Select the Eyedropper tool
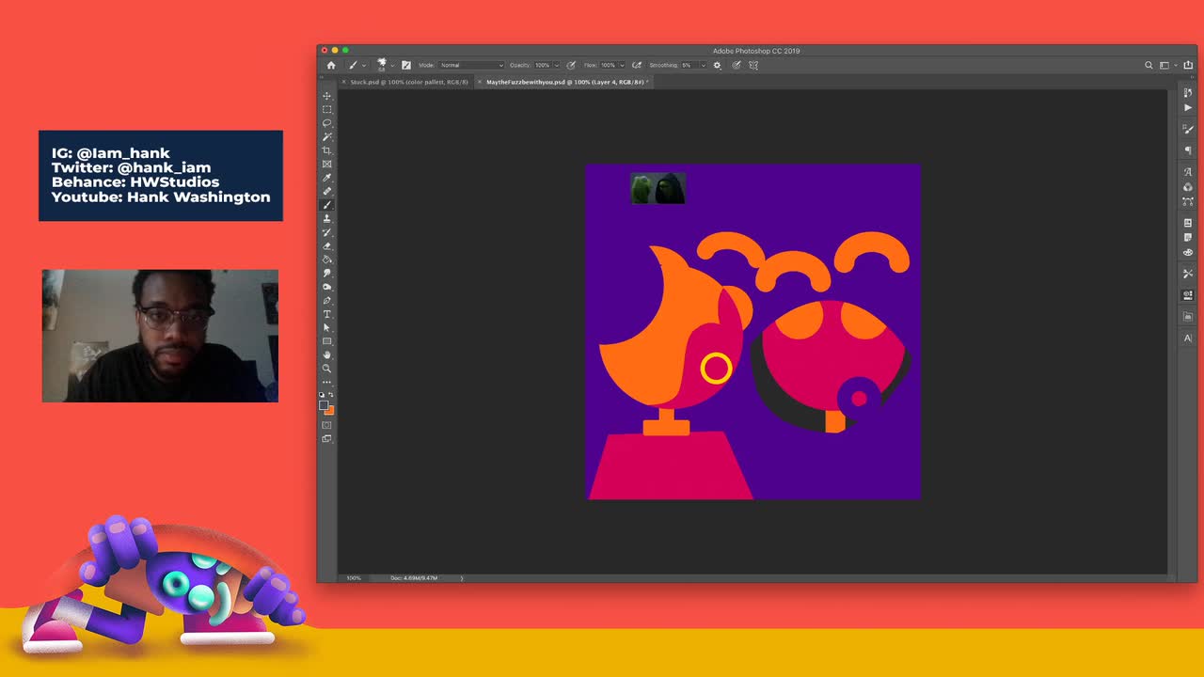This screenshot has height=677, width=1204. [x=327, y=178]
